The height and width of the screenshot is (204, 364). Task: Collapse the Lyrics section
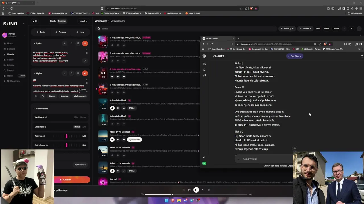click(x=38, y=43)
